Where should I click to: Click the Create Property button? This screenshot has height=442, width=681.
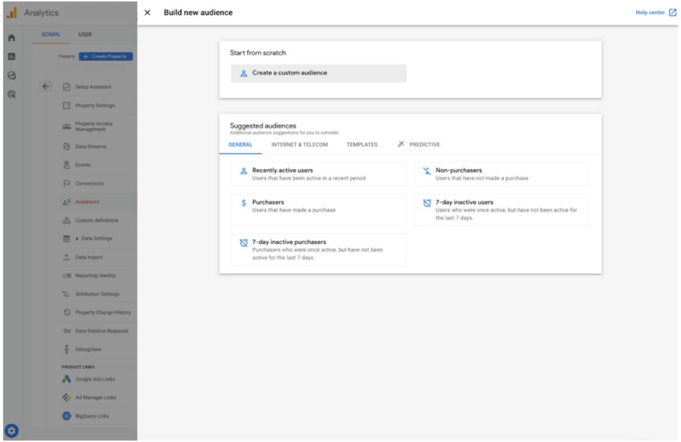(x=105, y=57)
